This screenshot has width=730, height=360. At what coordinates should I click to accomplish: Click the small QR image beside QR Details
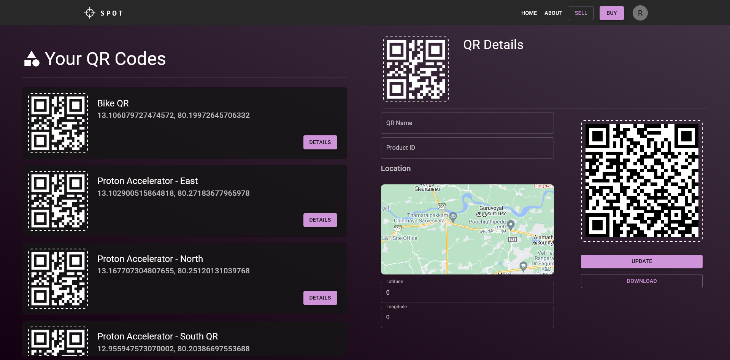coord(416,69)
